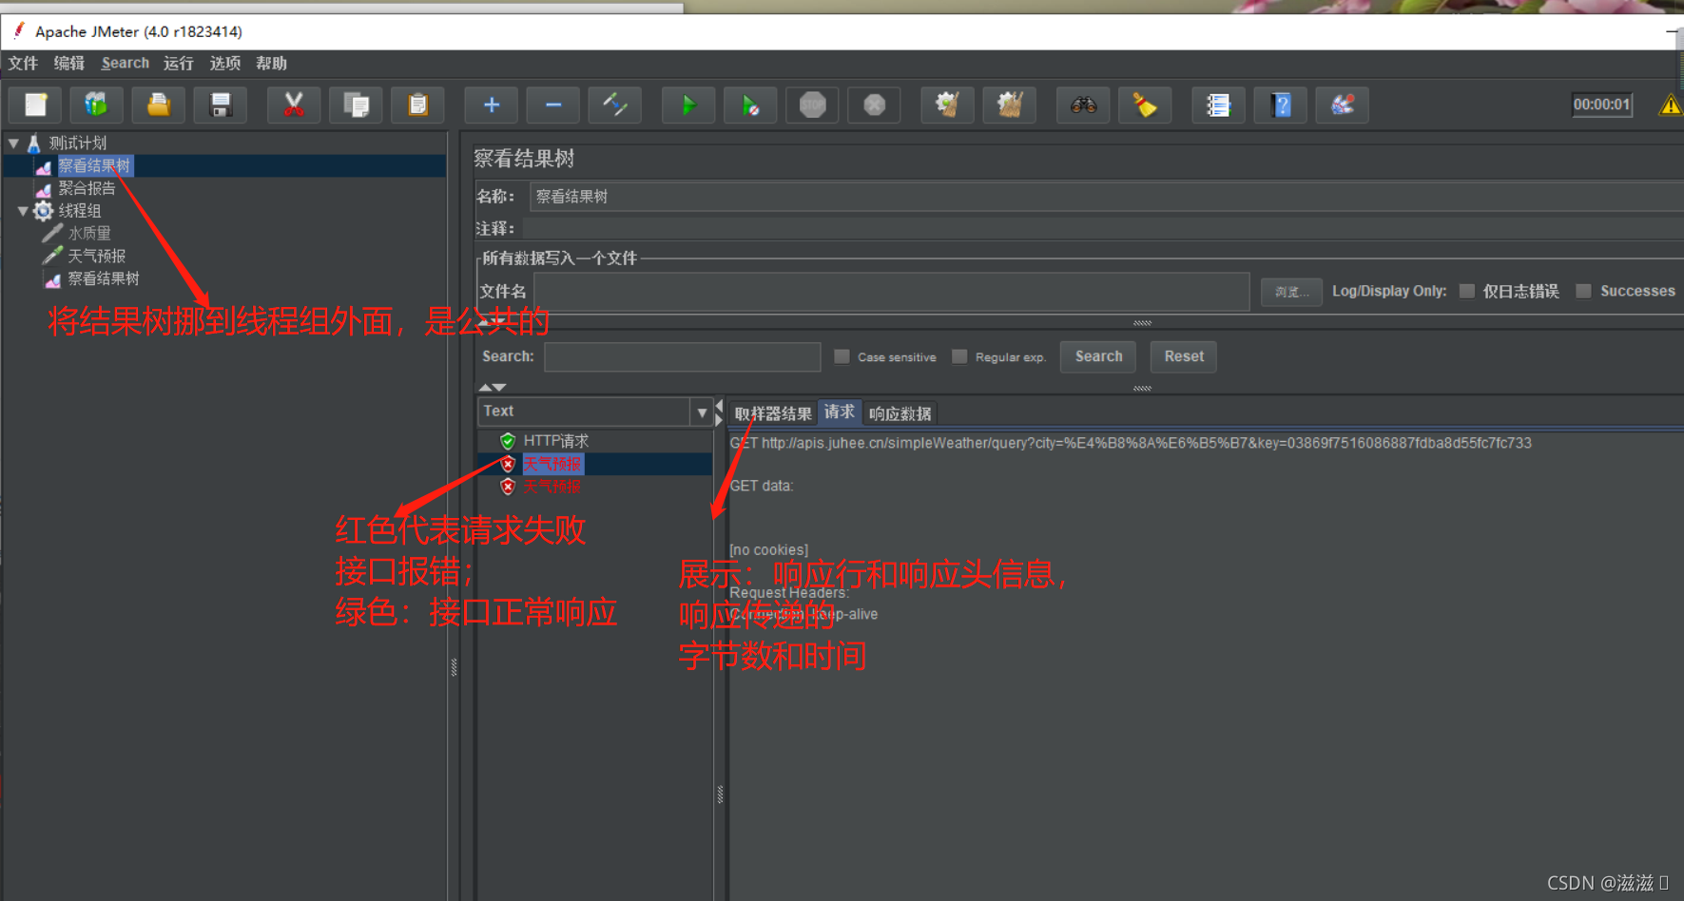Select 聚合报告 in the test plan tree

(87, 188)
